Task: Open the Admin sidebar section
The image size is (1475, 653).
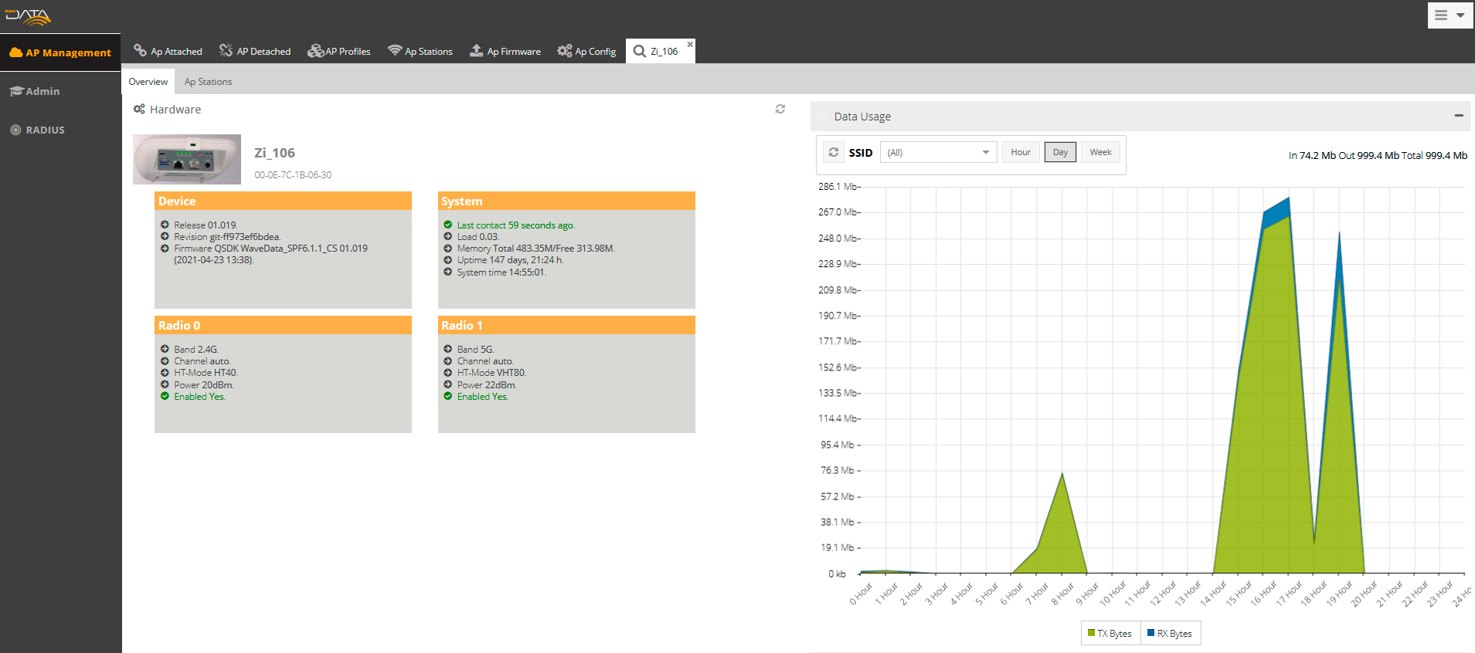Action: pyautogui.click(x=42, y=91)
